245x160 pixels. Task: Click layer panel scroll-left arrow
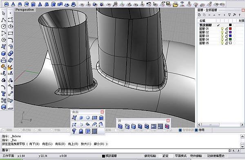(199, 124)
